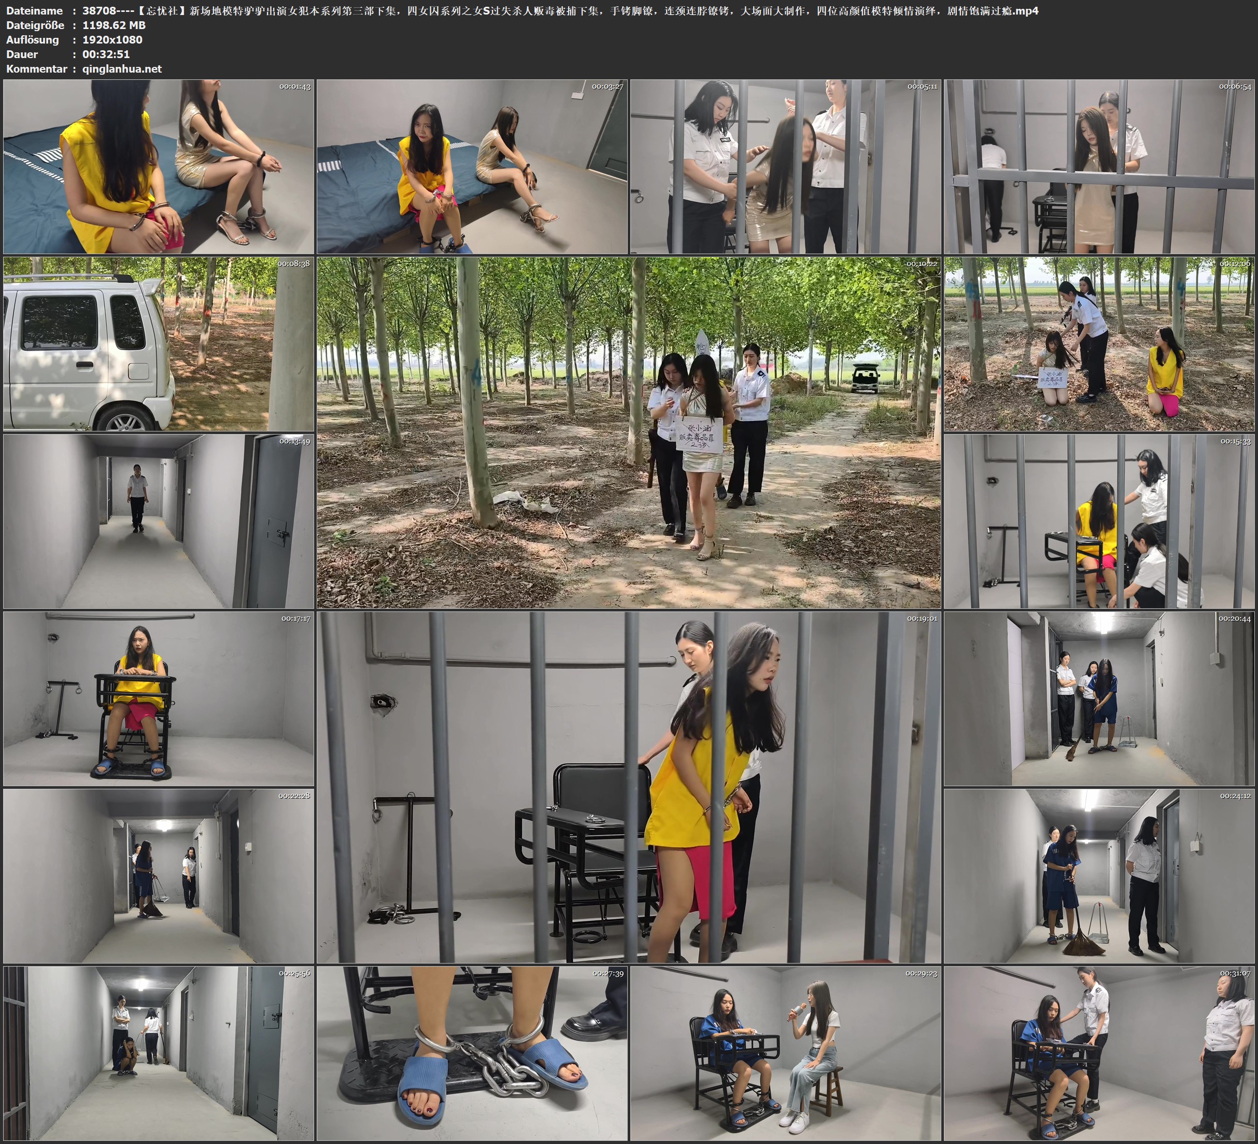Open the hallway frame at 00:22:28
This screenshot has width=1258, height=1144.
click(x=159, y=875)
